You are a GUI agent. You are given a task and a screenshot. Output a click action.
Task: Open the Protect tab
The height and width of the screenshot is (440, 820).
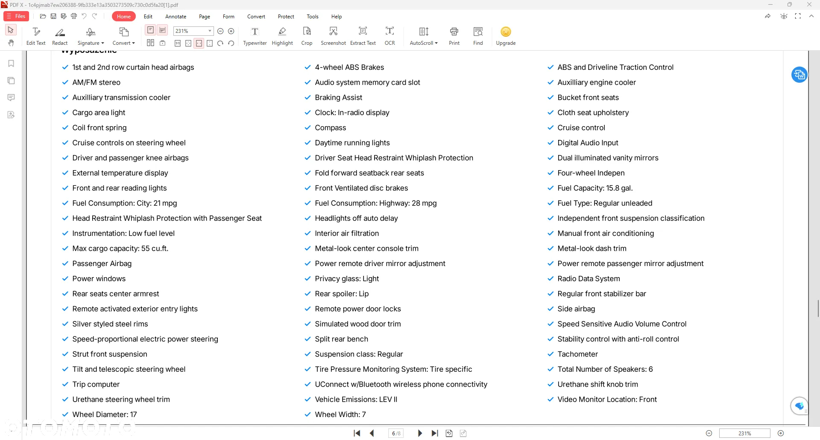286,16
